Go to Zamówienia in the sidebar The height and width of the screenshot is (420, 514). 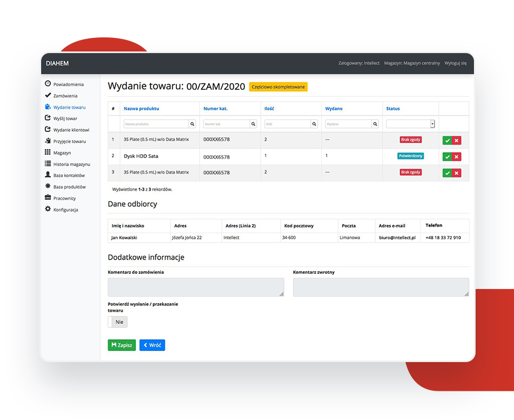[x=65, y=96]
